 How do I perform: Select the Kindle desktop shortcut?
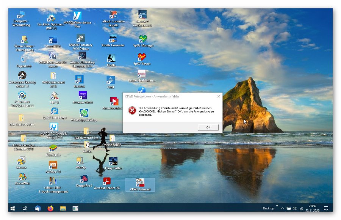111,58
